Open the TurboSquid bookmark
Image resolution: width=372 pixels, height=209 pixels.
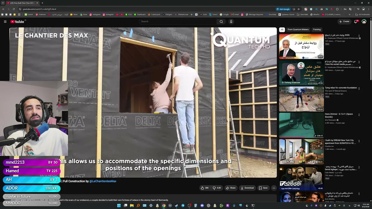click(x=154, y=15)
